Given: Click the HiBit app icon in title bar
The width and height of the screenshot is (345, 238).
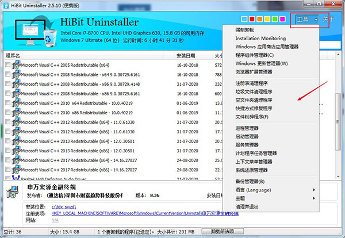Looking at the screenshot, I should click(x=6, y=5).
